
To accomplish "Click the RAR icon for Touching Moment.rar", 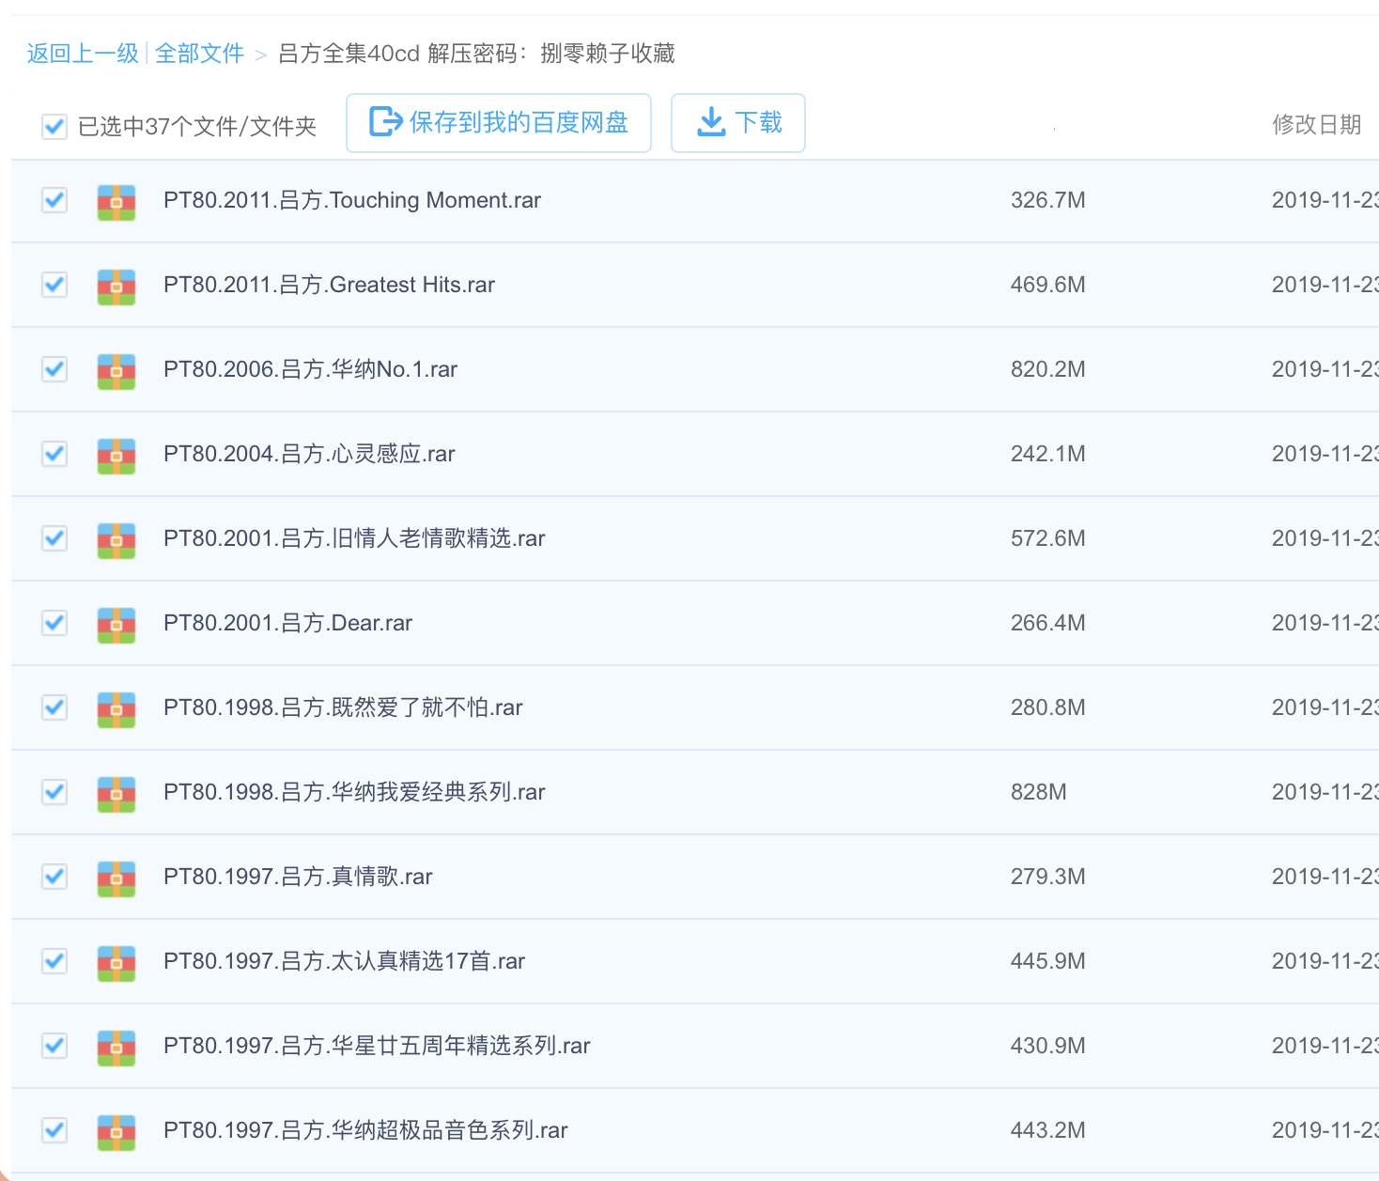I will coord(116,202).
